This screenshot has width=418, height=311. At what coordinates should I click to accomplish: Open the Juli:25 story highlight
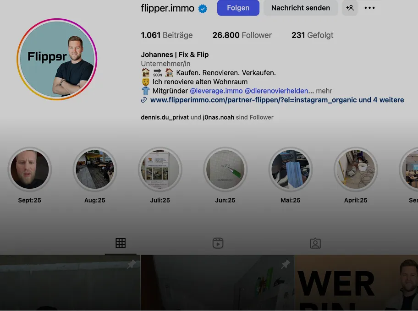pyautogui.click(x=160, y=169)
